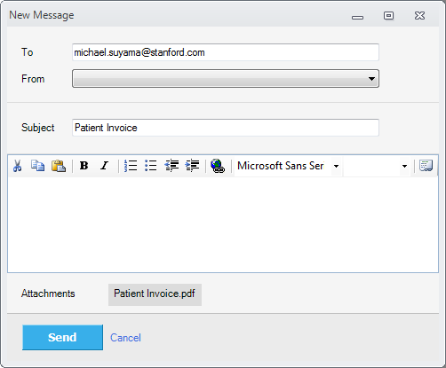The image size is (446, 368).
Task: Click the Cut scissors icon
Action: tap(18, 166)
